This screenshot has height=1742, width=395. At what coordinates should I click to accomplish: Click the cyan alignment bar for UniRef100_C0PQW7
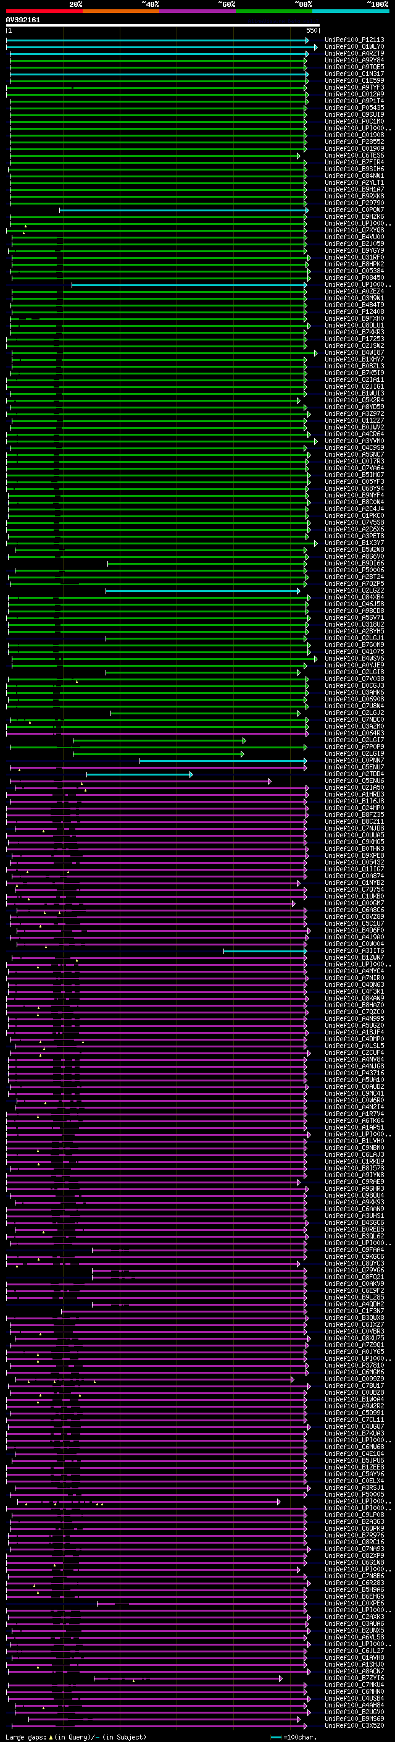[184, 210]
